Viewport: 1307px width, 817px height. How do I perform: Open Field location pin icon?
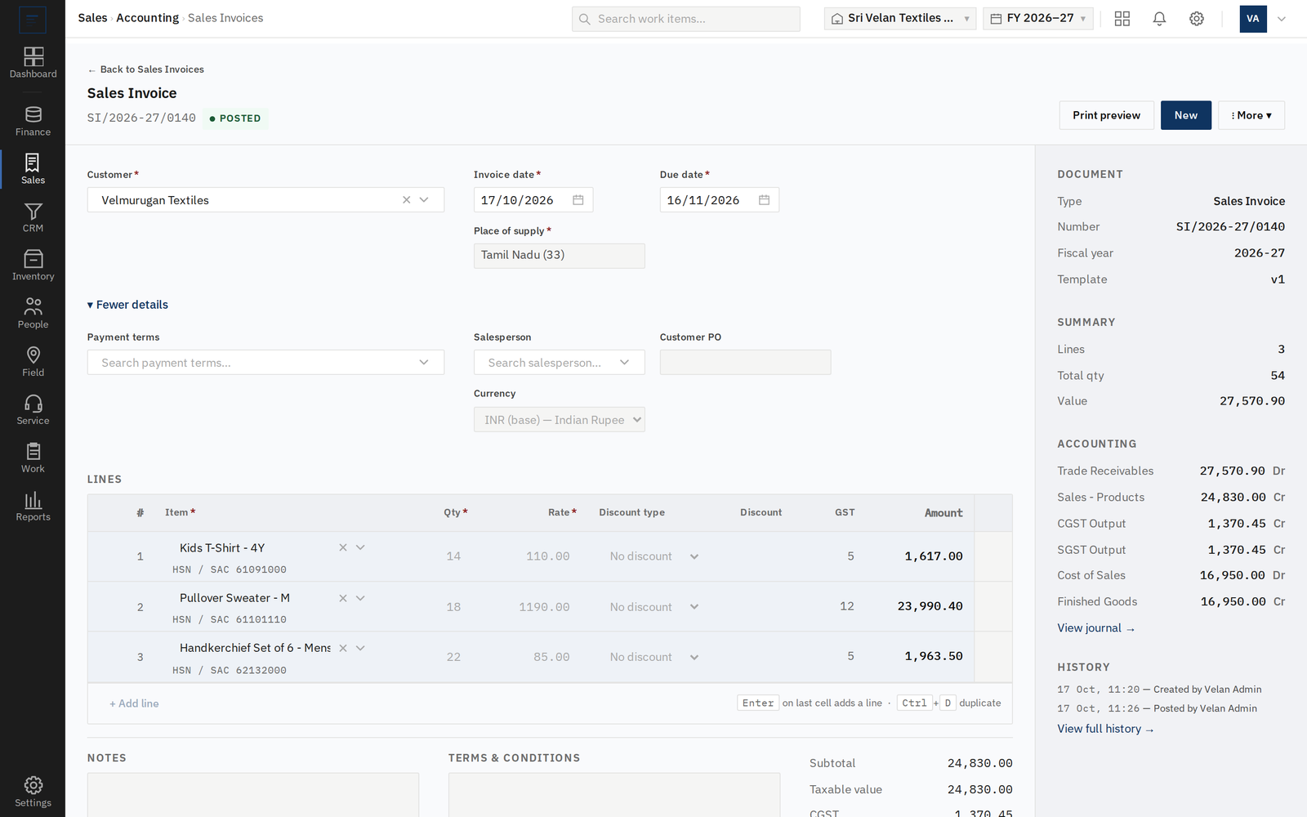33,362
